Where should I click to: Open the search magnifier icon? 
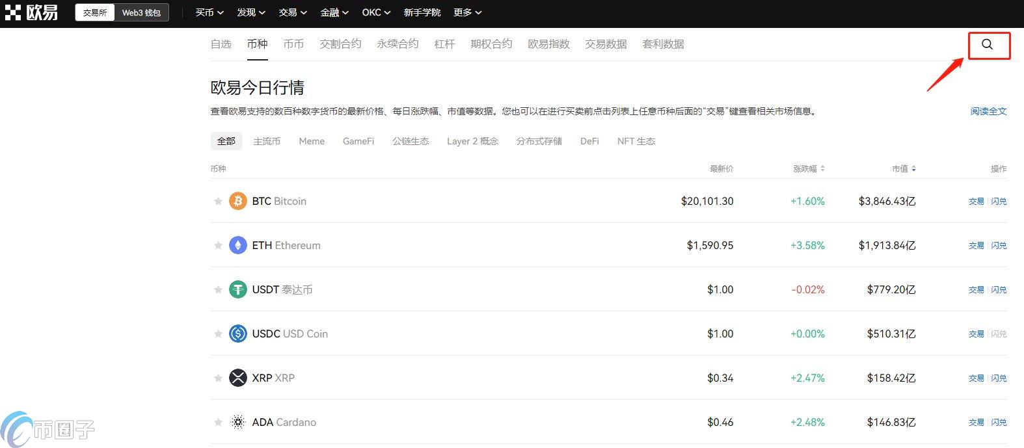tap(987, 44)
